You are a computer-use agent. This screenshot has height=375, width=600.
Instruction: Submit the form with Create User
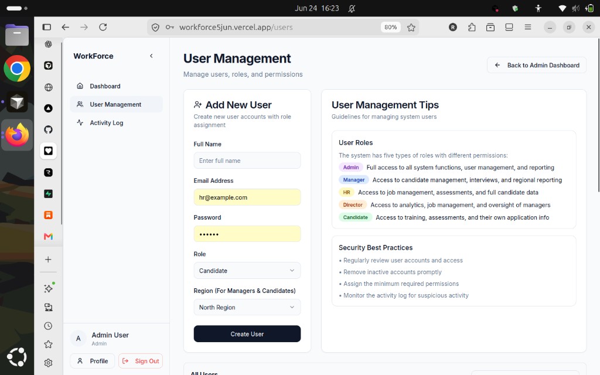point(247,334)
